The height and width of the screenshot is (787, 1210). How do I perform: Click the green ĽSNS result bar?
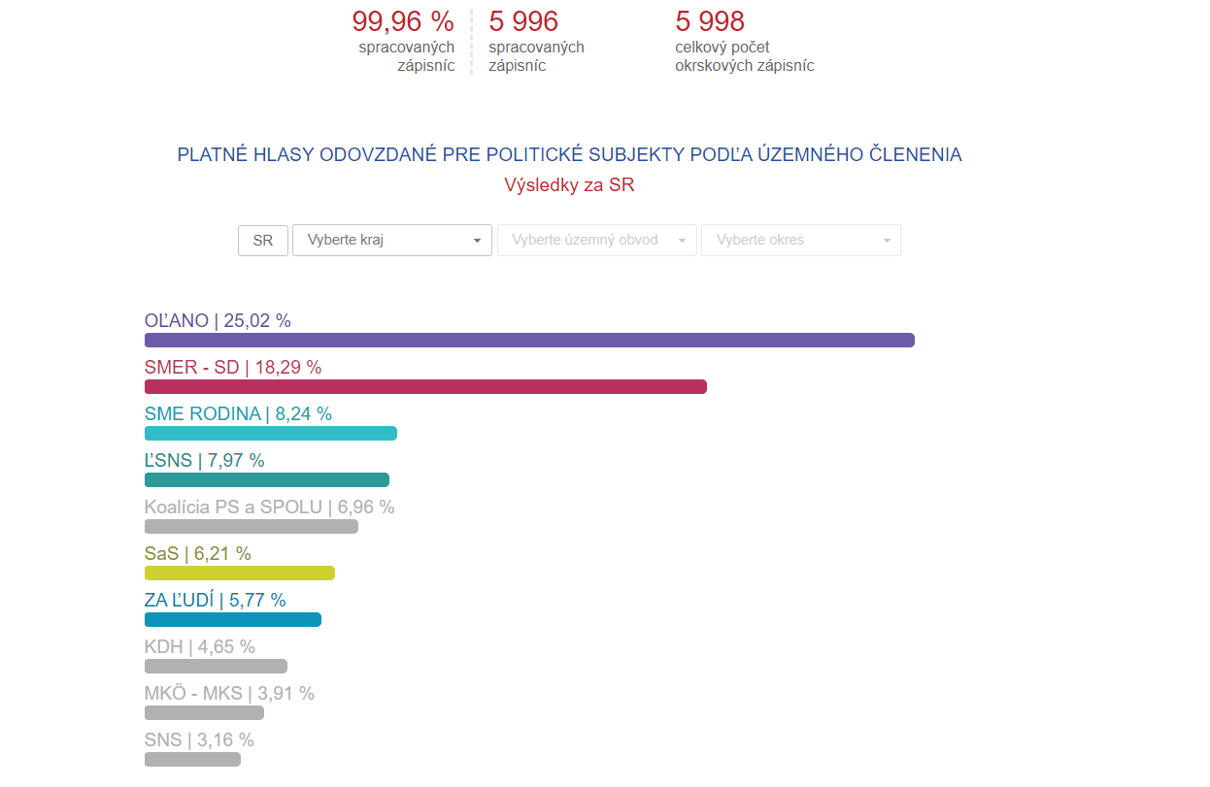click(267, 479)
